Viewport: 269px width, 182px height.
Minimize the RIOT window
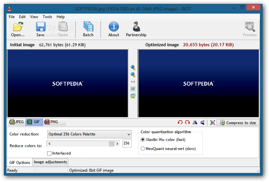(x=234, y=7)
